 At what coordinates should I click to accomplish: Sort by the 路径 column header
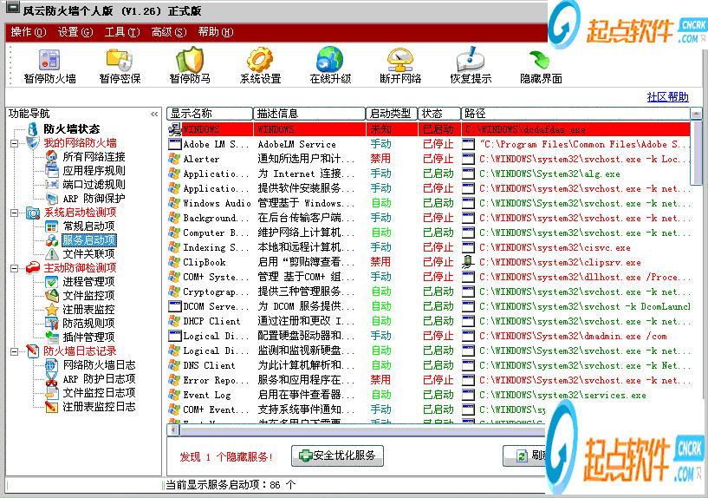(x=575, y=114)
